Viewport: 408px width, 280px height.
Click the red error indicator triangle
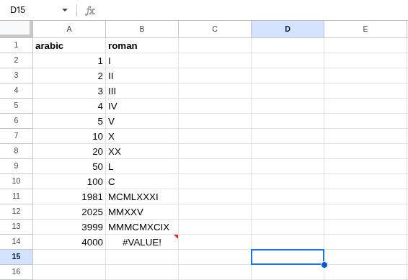pos(177,236)
